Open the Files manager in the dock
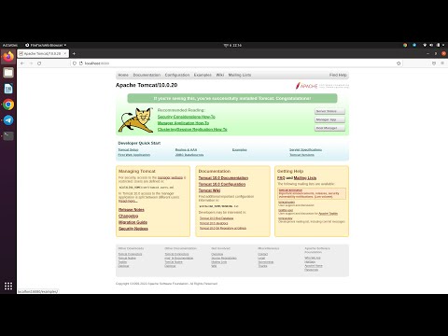This screenshot has height=336, width=448. 8,73
